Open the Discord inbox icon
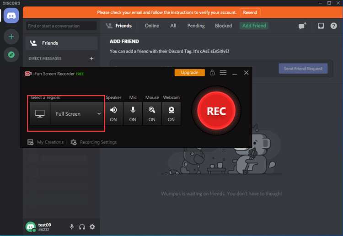Image resolution: width=343 pixels, height=236 pixels. (x=321, y=26)
